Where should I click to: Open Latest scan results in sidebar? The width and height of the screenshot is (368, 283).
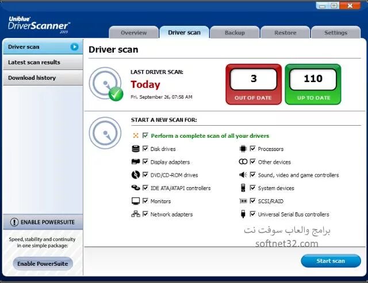pyautogui.click(x=43, y=63)
